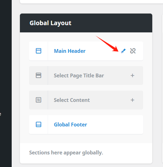Click the Select Content row area
This screenshot has width=163, height=167.
86,100
